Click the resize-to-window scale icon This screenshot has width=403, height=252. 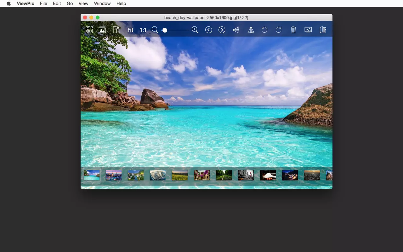(x=116, y=30)
